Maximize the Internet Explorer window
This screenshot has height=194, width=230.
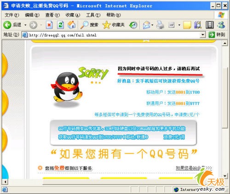tap(218, 6)
